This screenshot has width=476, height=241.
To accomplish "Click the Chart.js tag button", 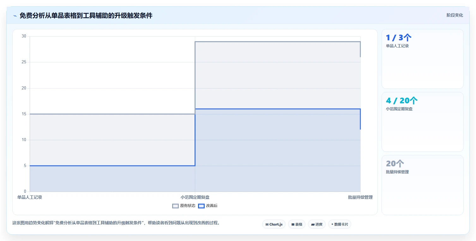I will (x=274, y=224).
